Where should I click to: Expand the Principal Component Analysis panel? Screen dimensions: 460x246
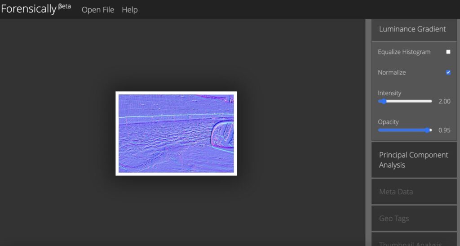tap(413, 160)
